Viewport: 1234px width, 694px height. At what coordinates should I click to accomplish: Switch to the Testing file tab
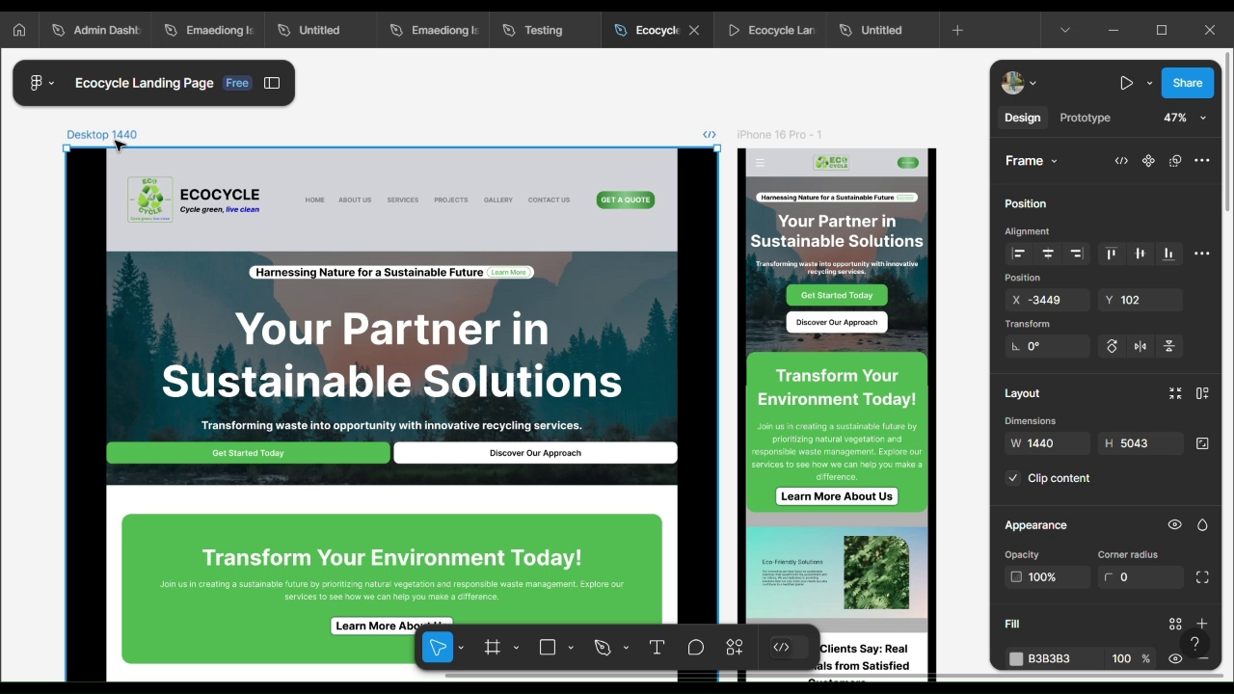543,30
